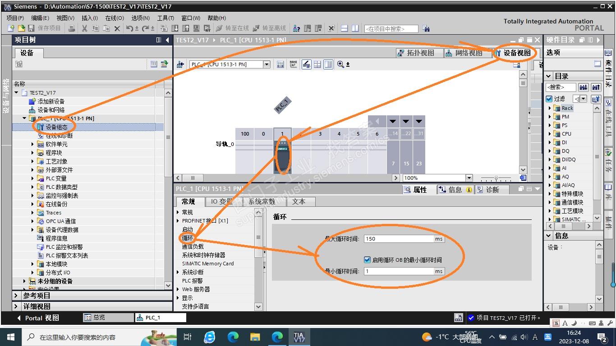Open File Explorer from the taskbar
The image size is (616, 346).
255,337
